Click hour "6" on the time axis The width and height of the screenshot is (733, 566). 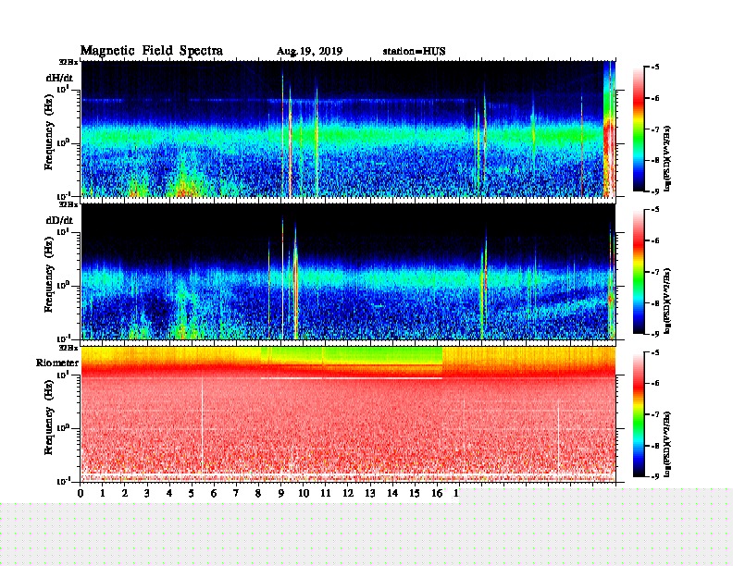[x=214, y=493]
